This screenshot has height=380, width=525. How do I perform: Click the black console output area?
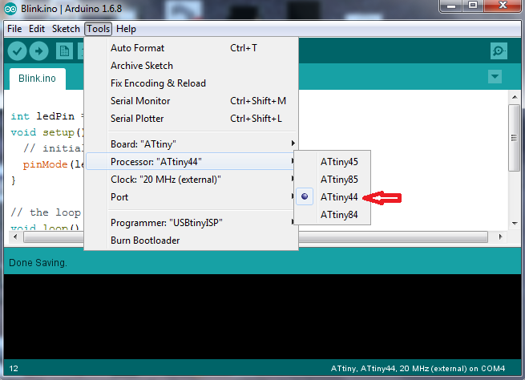262,317
